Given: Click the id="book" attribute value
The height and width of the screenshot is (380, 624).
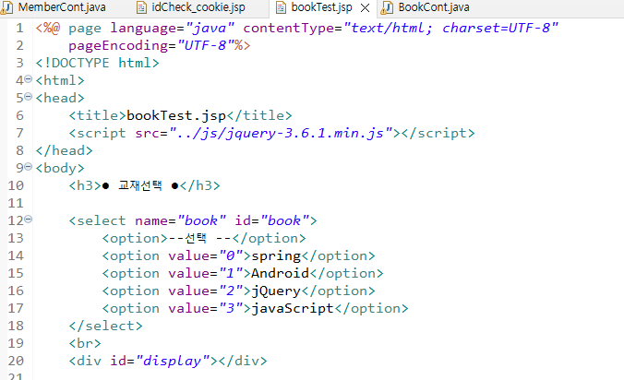Looking at the screenshot, I should (284, 220).
